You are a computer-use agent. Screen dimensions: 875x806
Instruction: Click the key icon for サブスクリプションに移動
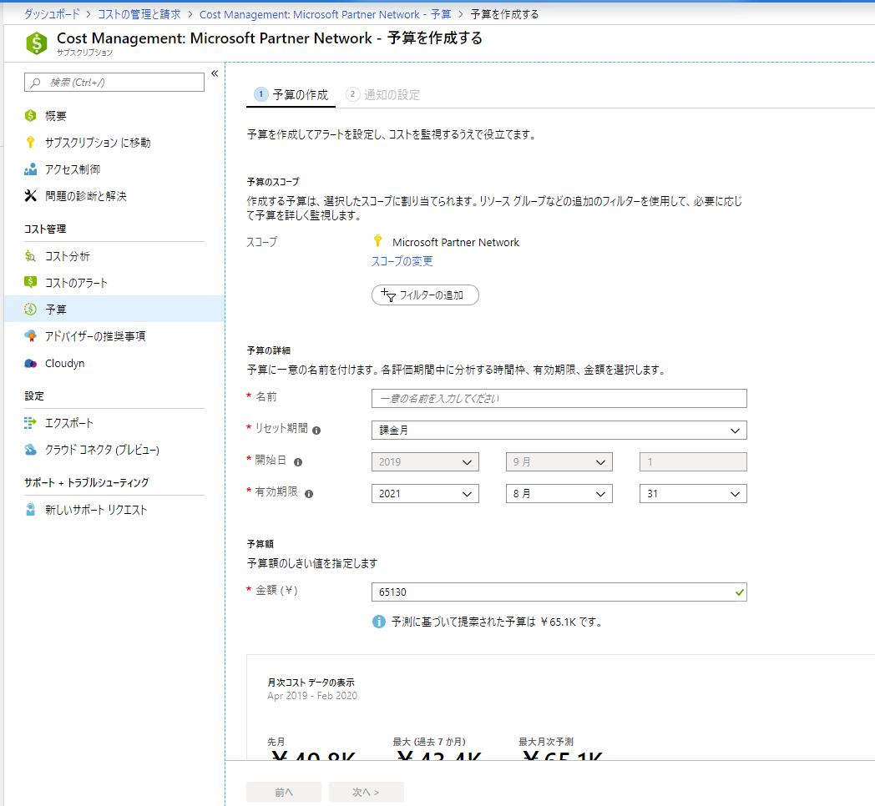(x=31, y=142)
